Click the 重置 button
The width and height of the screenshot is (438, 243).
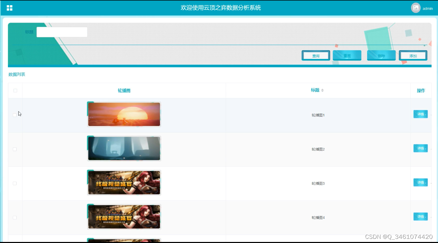click(347, 56)
